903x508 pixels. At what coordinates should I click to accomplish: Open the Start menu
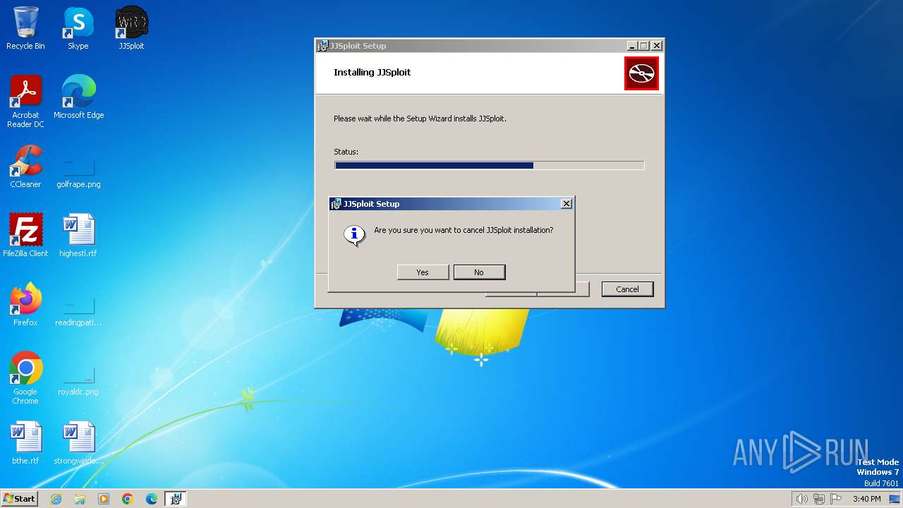coord(19,498)
